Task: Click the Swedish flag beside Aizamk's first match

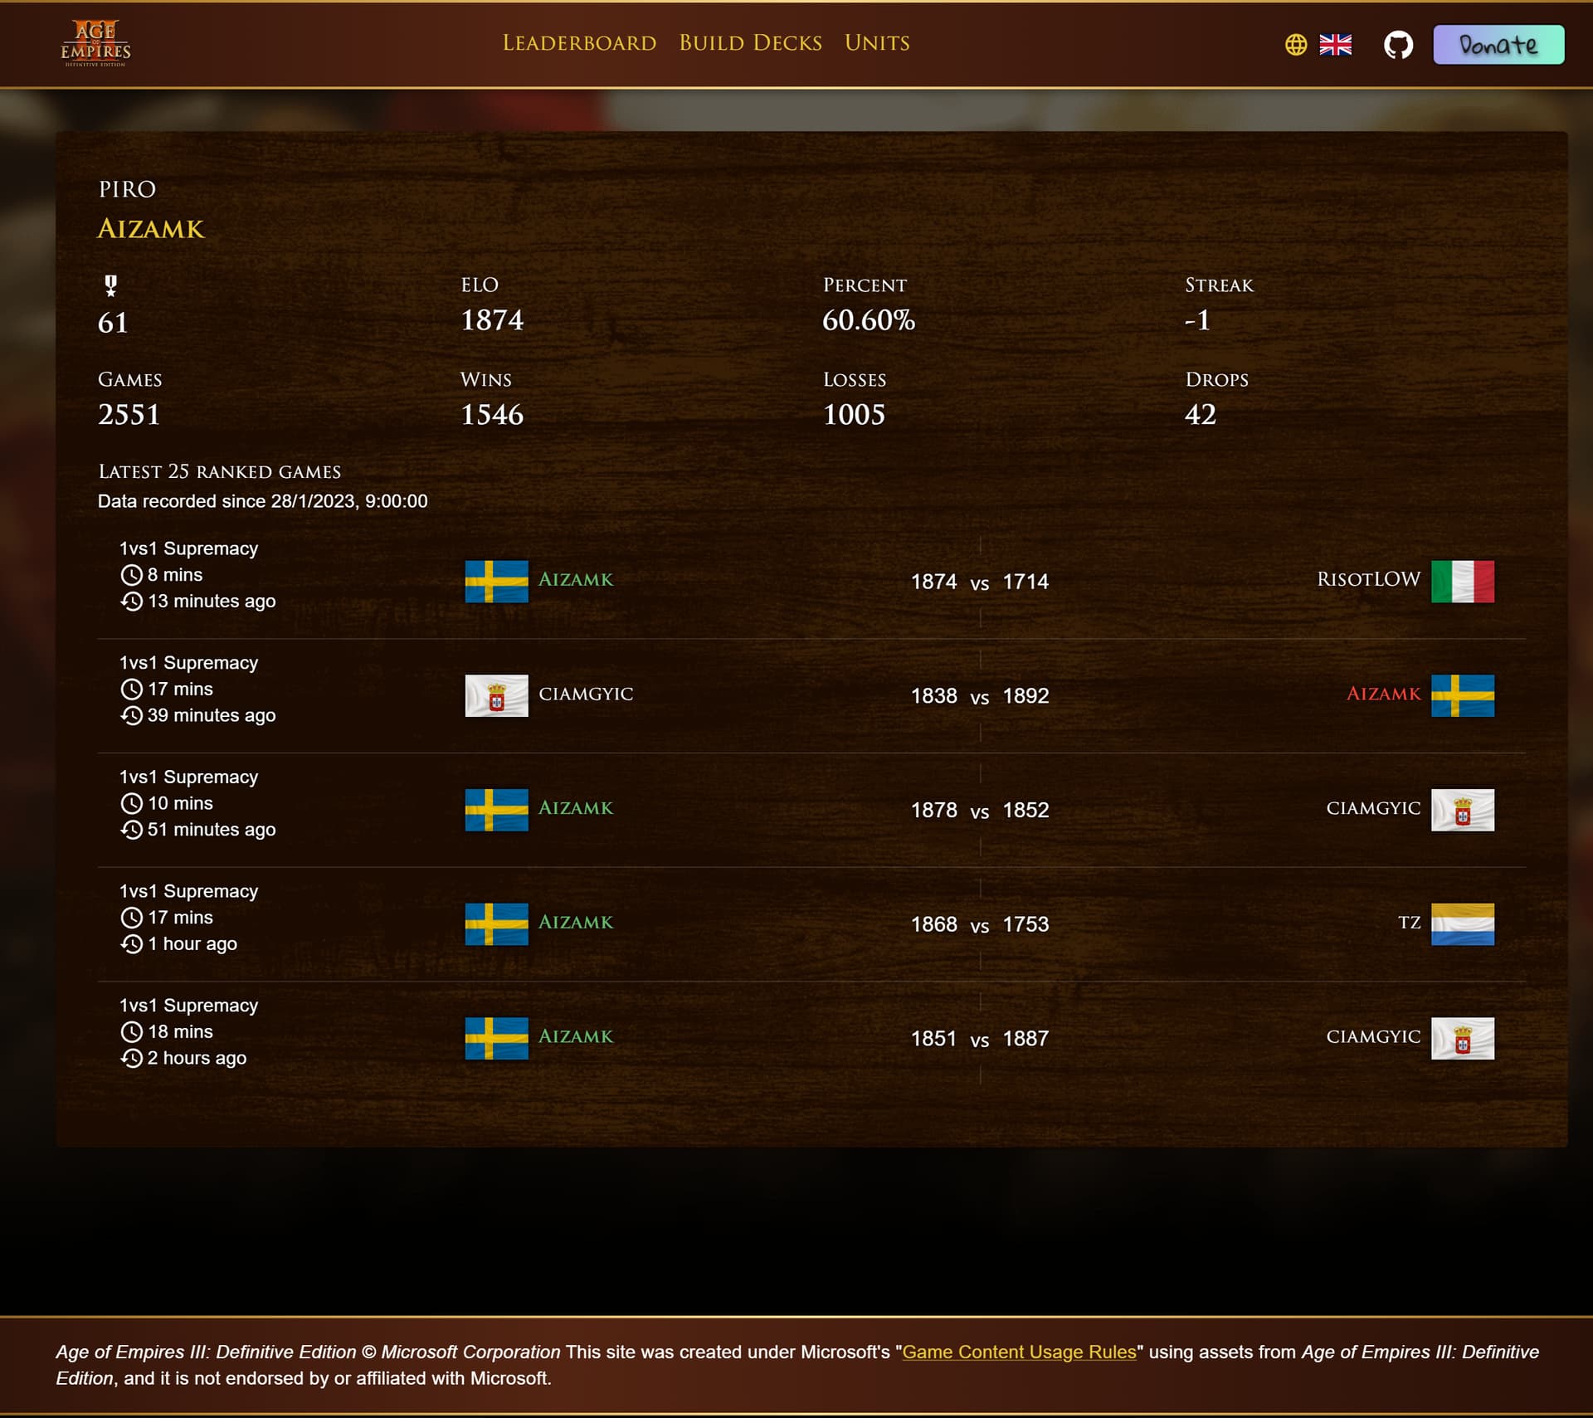Action: tap(495, 581)
